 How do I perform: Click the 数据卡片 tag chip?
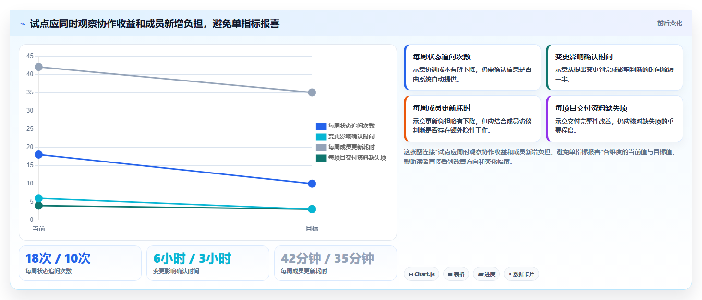521,274
